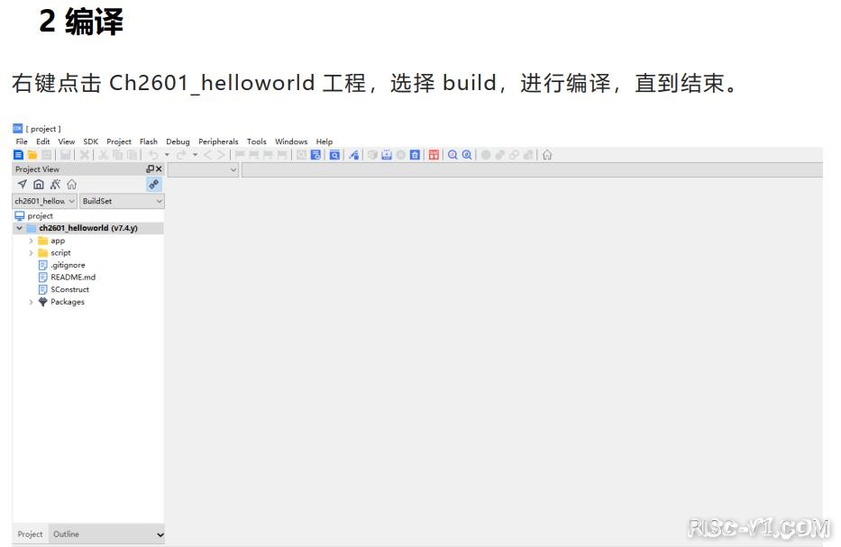
Task: Click the locate arrow icon in Project View
Action: 23,184
